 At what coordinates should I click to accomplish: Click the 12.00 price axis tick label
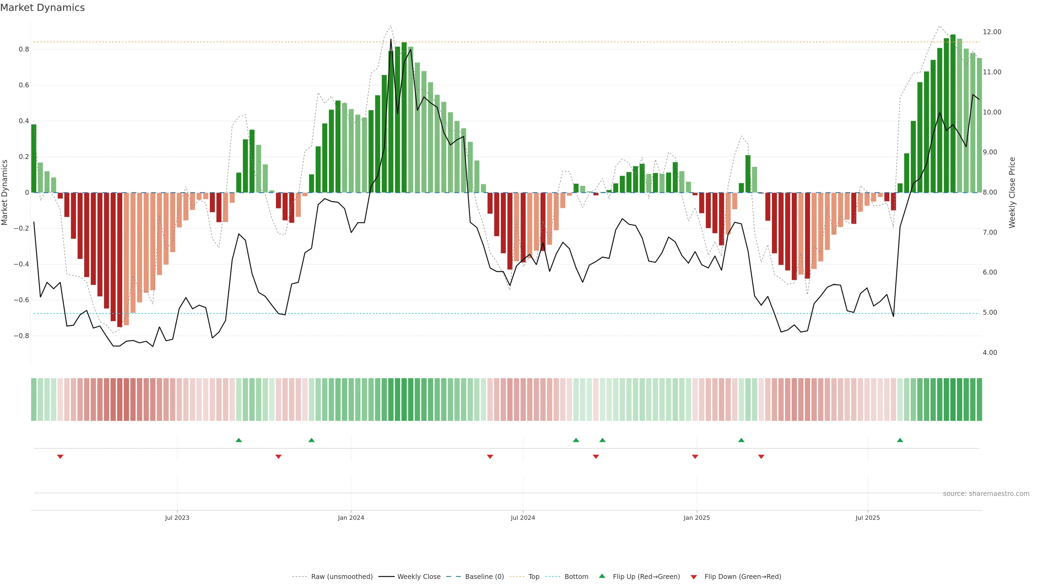(x=992, y=32)
